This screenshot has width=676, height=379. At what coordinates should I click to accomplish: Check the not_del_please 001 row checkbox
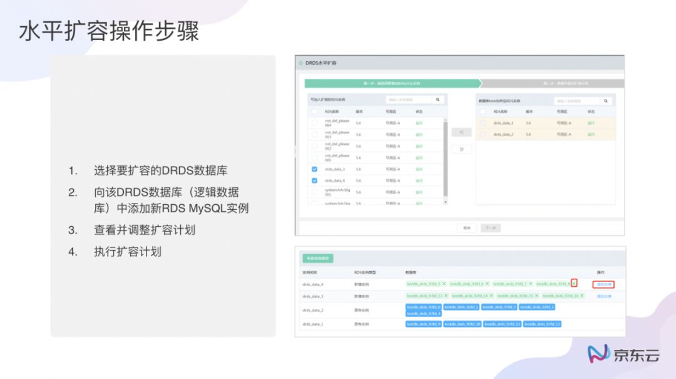point(314,158)
